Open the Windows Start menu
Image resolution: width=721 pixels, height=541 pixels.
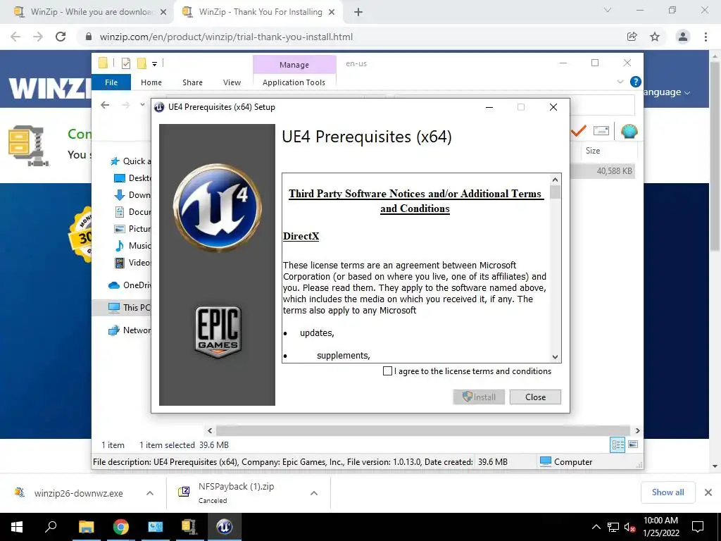(17, 527)
